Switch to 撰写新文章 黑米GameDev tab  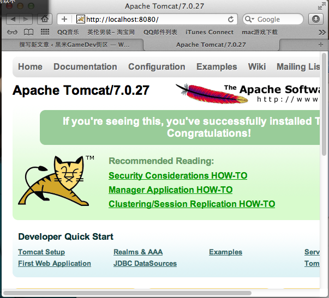(x=73, y=45)
